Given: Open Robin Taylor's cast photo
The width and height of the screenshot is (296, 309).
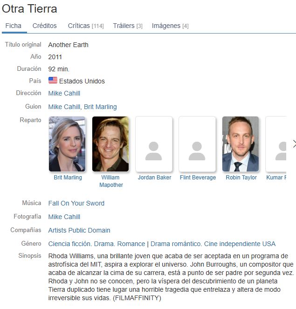Looking at the screenshot, I should (241, 144).
